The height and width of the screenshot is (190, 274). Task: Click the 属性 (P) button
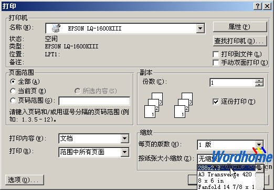click(x=240, y=27)
